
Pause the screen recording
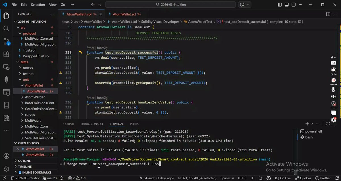coord(334,80)
